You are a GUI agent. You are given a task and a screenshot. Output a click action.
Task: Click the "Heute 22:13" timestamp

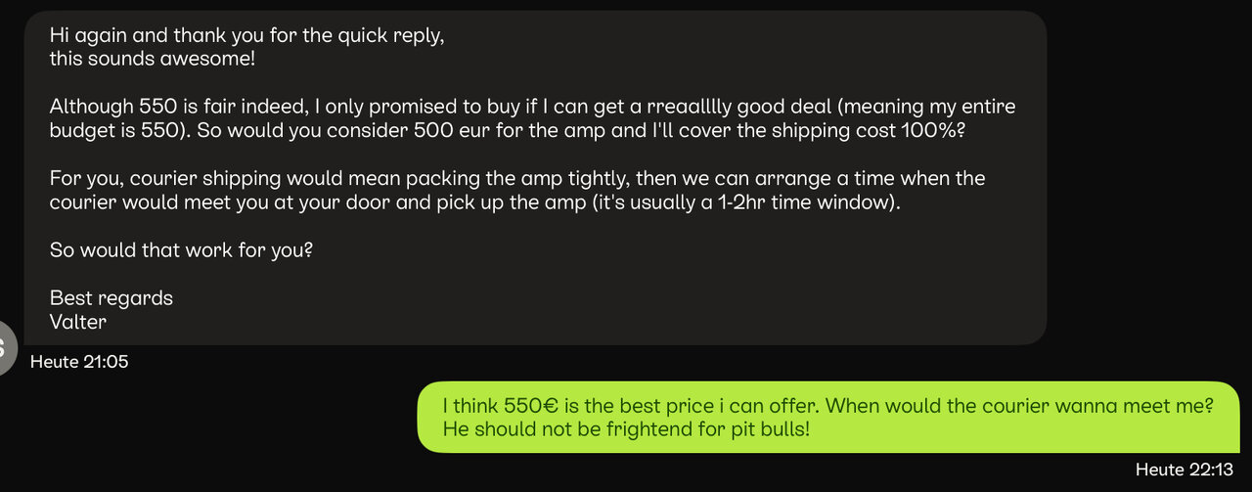(1184, 470)
